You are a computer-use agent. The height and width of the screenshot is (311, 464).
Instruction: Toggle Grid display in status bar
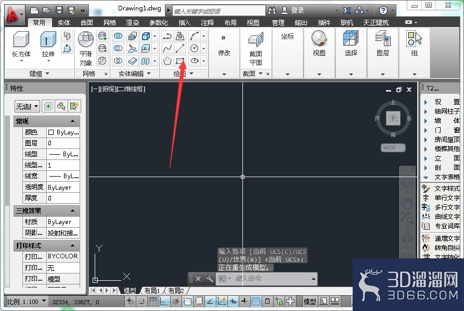pos(153,302)
